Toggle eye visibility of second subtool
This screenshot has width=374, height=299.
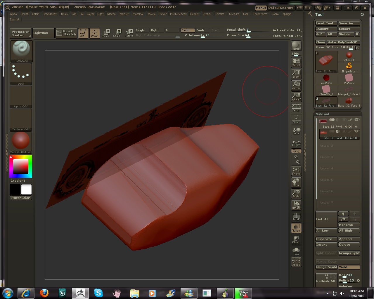[356, 131]
